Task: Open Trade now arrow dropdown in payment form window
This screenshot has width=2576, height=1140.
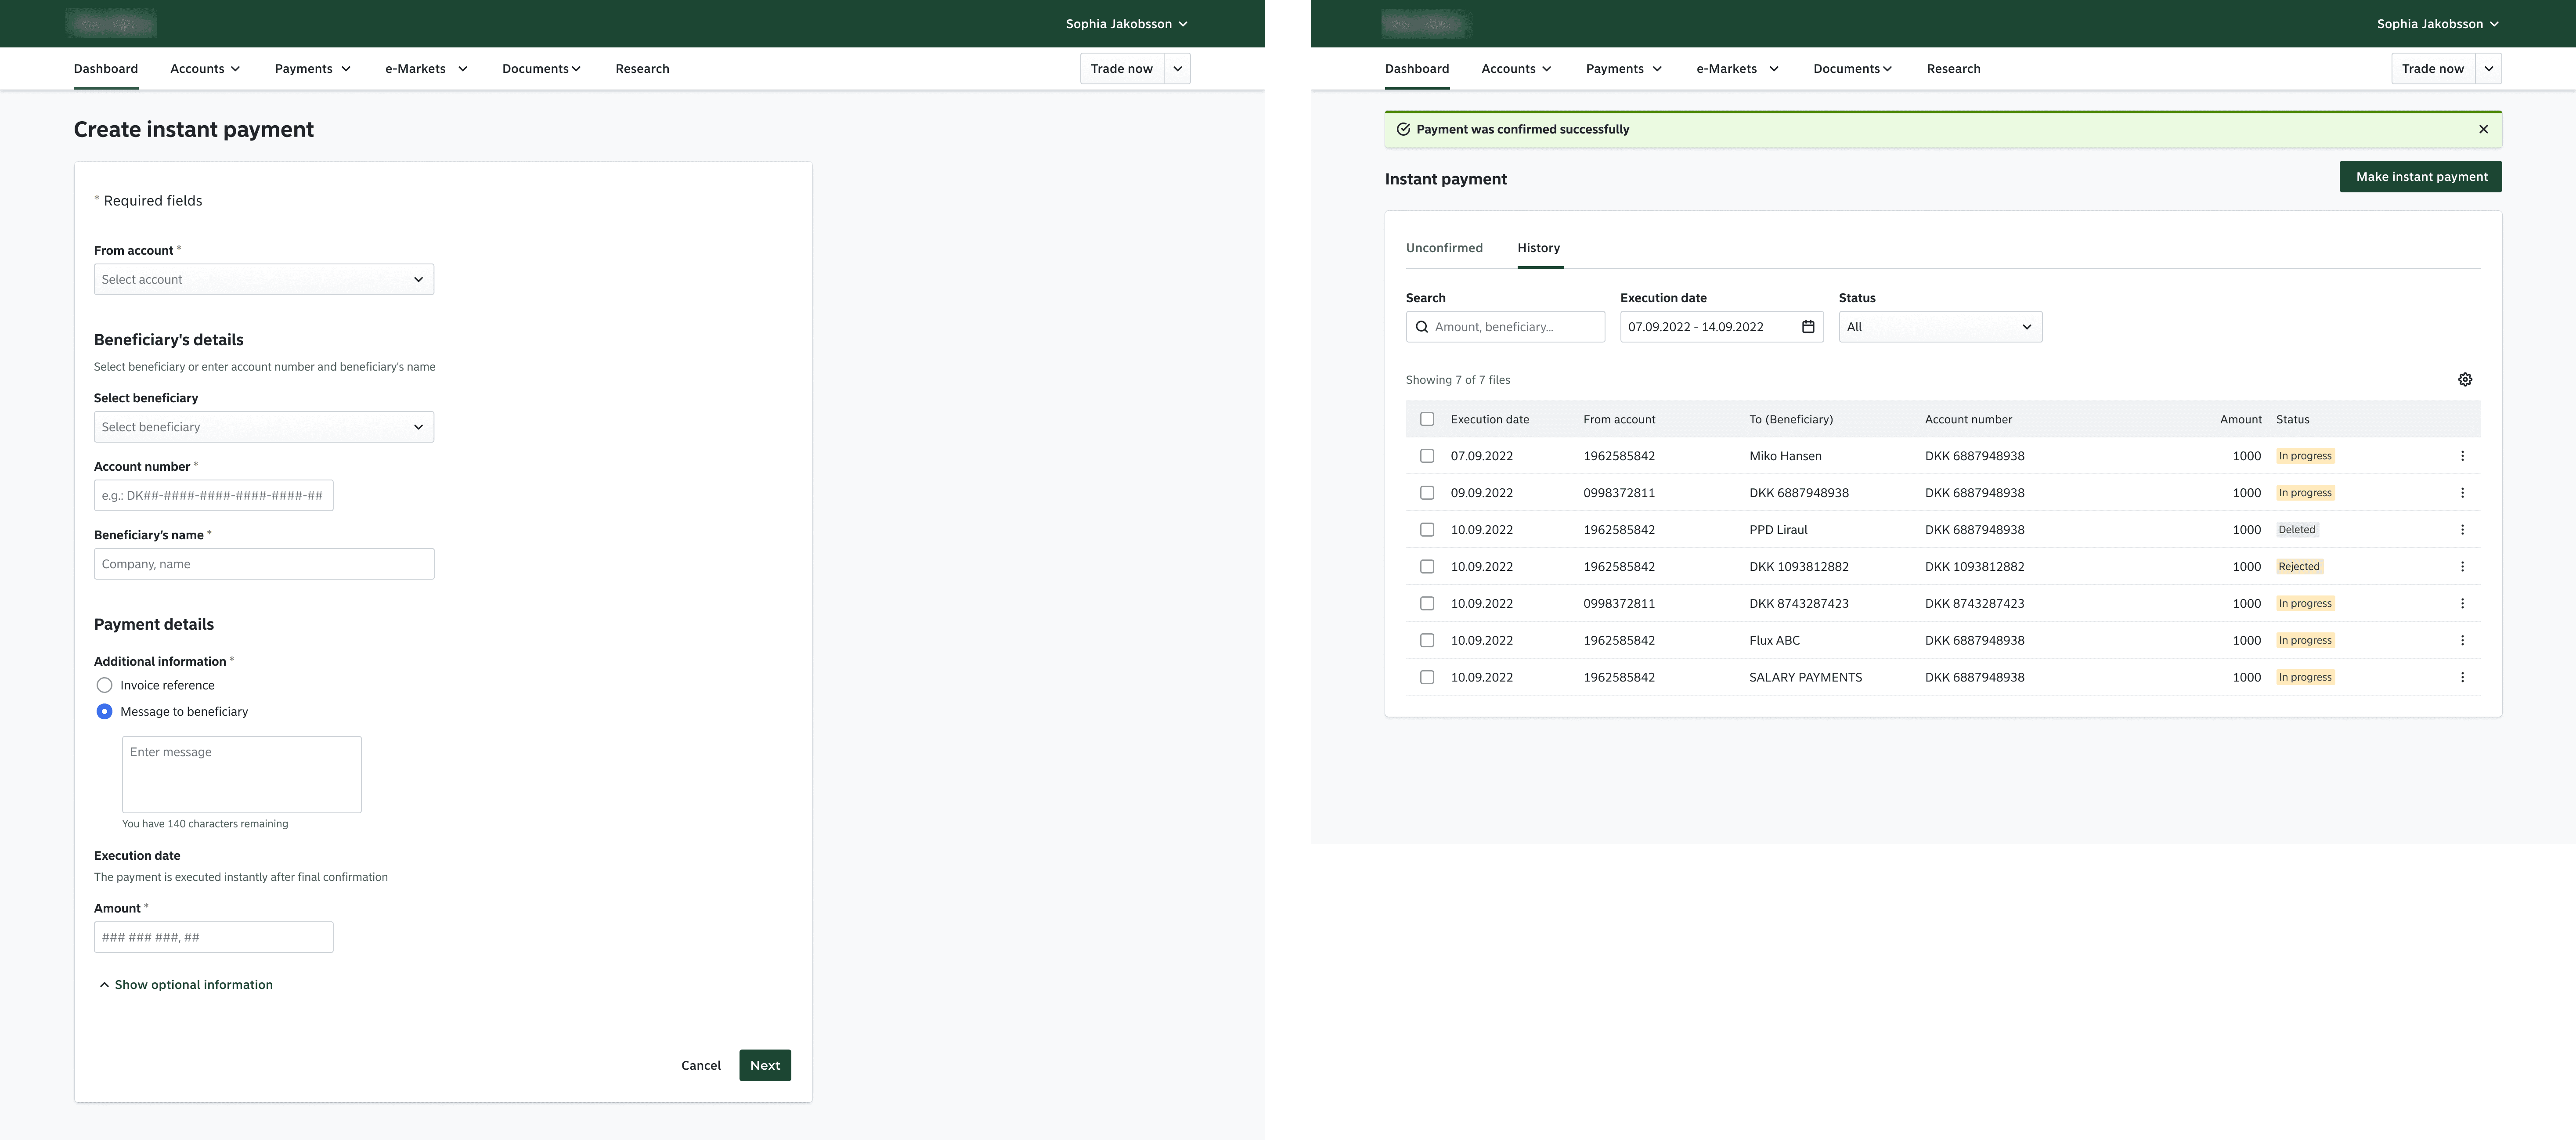Action: tap(1177, 69)
